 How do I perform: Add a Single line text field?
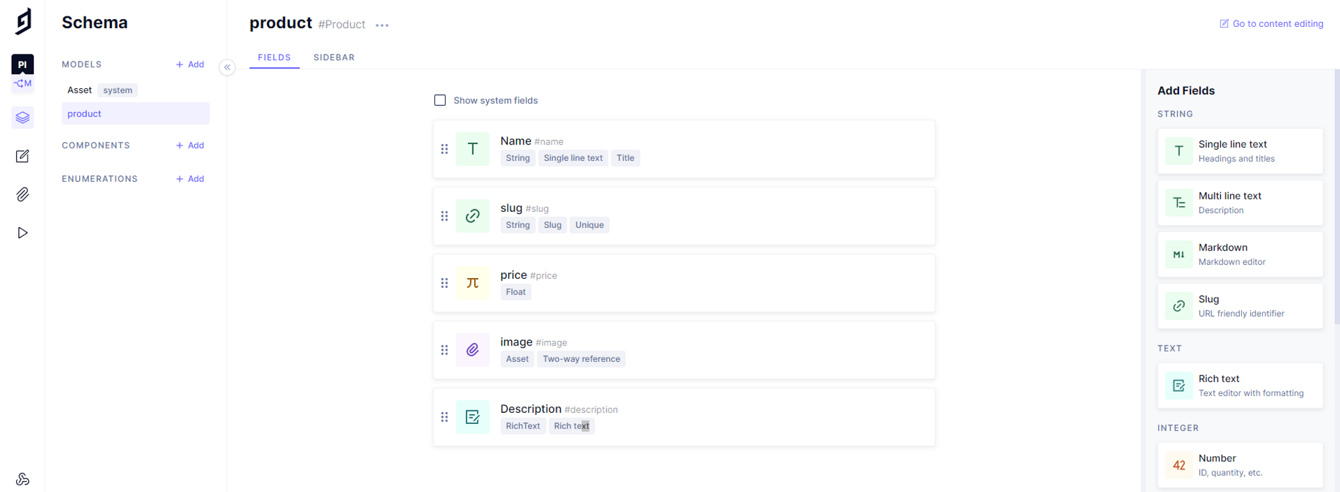point(1241,151)
